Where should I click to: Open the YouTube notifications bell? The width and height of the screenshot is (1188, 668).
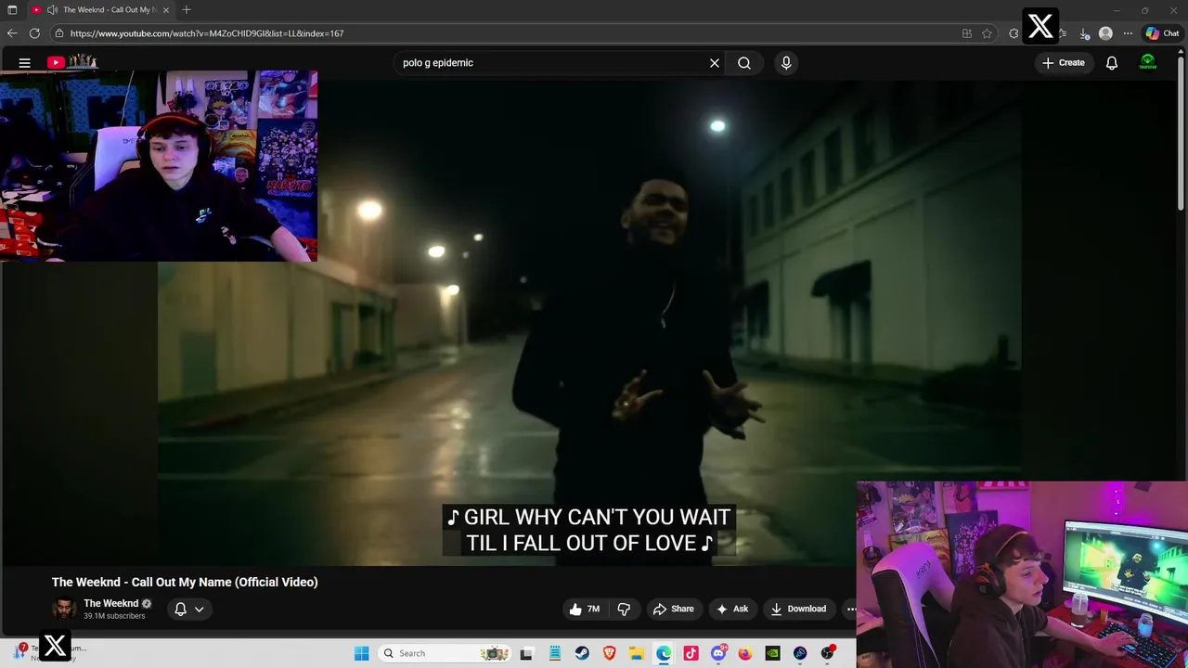point(1112,63)
